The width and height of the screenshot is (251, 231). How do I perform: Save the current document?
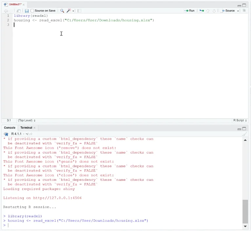click(27, 11)
